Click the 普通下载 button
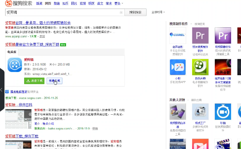Image resolution: width=241 pixels, height=149 pixels. [54, 81]
